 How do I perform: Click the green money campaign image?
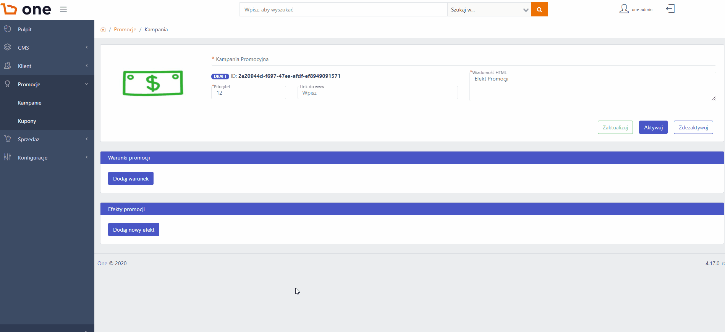(153, 83)
